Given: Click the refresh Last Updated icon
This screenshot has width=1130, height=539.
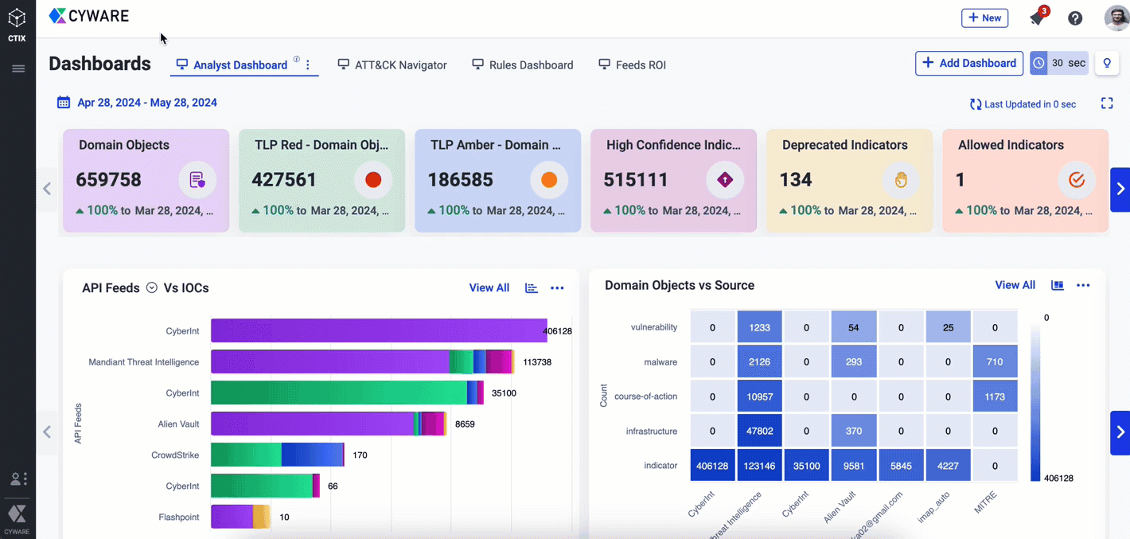Looking at the screenshot, I should (x=976, y=104).
